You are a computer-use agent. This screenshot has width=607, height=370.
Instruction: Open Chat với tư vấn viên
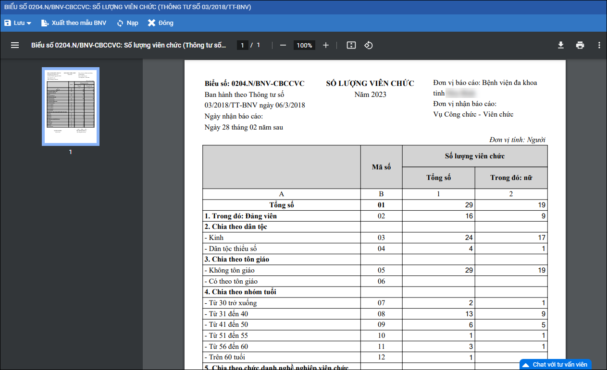[560, 364]
